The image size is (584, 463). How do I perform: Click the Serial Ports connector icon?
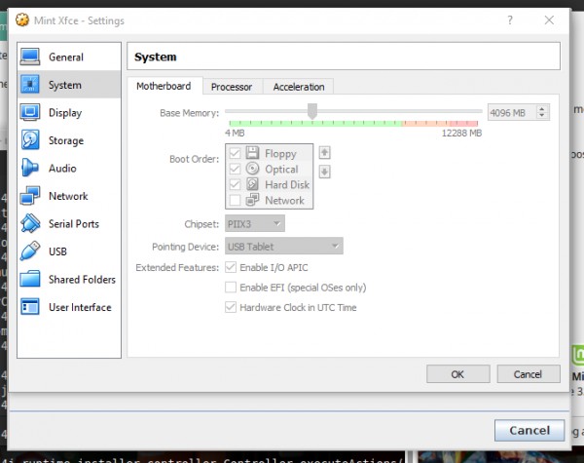30,223
